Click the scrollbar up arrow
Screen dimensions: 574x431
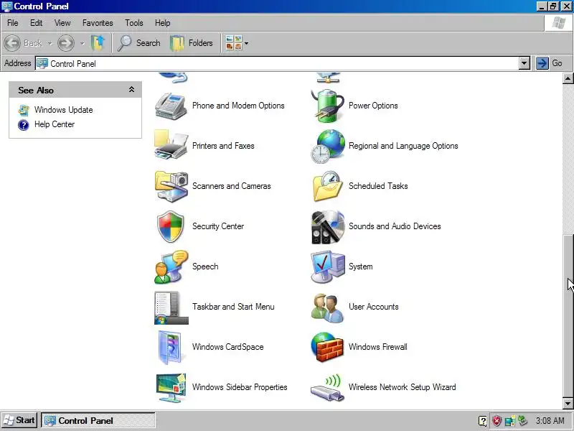[x=568, y=78]
